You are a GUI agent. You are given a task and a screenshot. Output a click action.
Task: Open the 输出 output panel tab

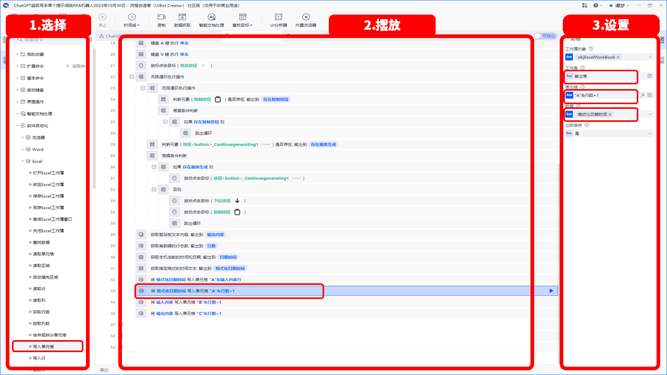pyautogui.click(x=104, y=370)
